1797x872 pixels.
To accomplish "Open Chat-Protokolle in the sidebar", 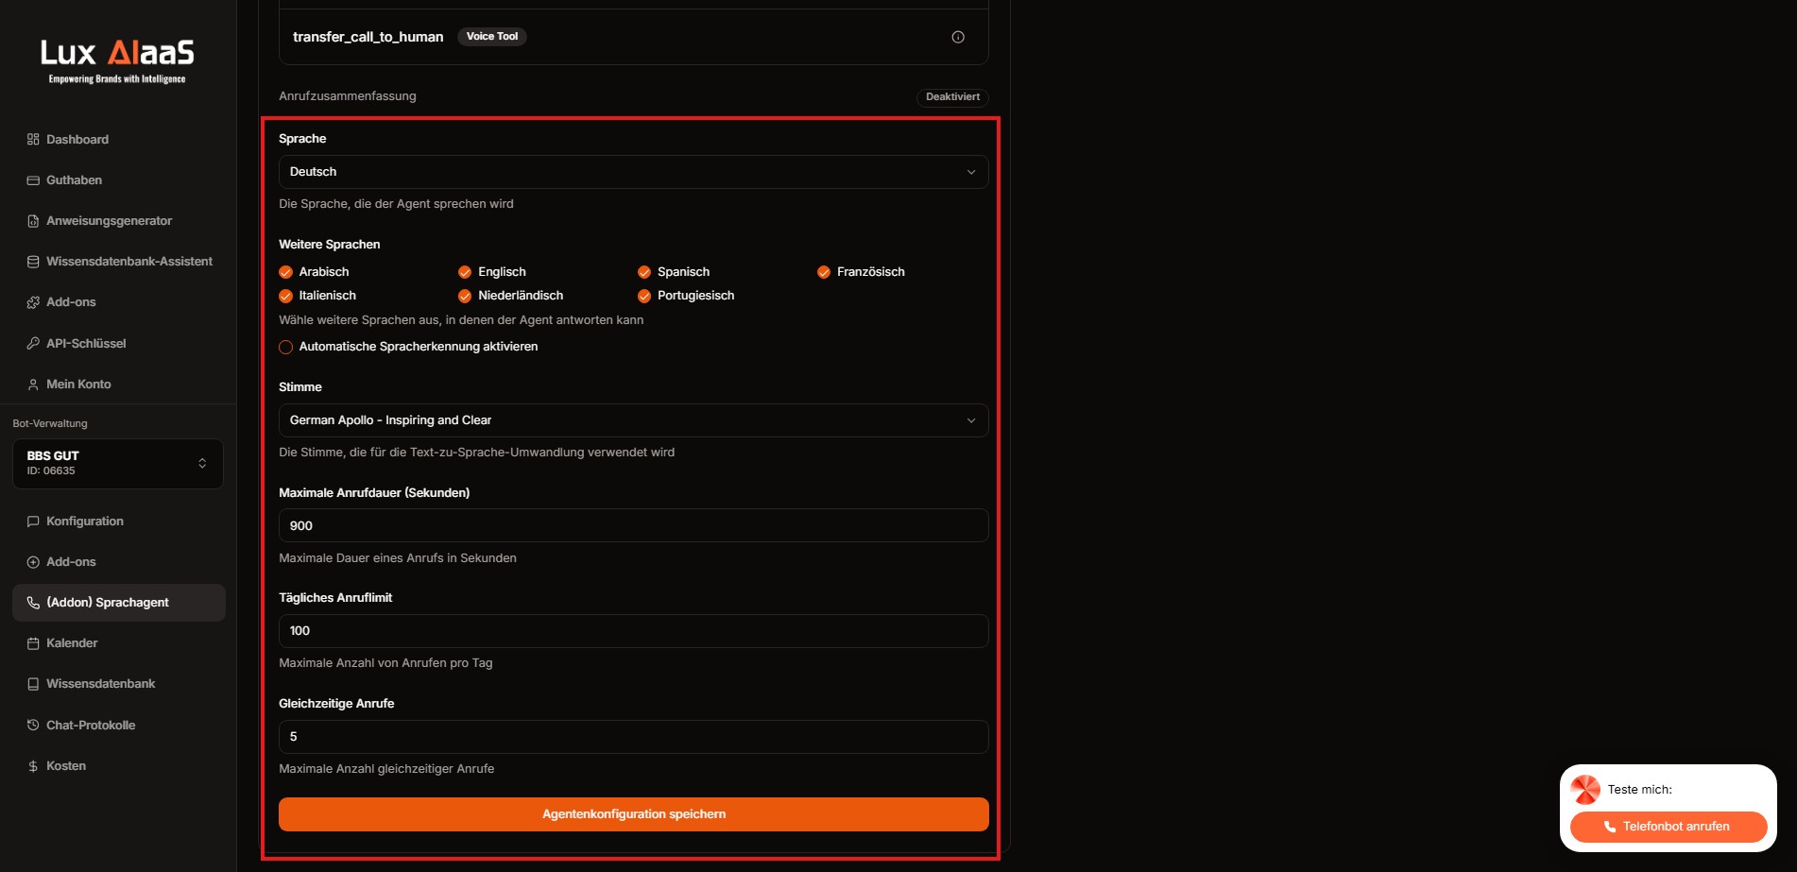I will pyautogui.click(x=118, y=726).
